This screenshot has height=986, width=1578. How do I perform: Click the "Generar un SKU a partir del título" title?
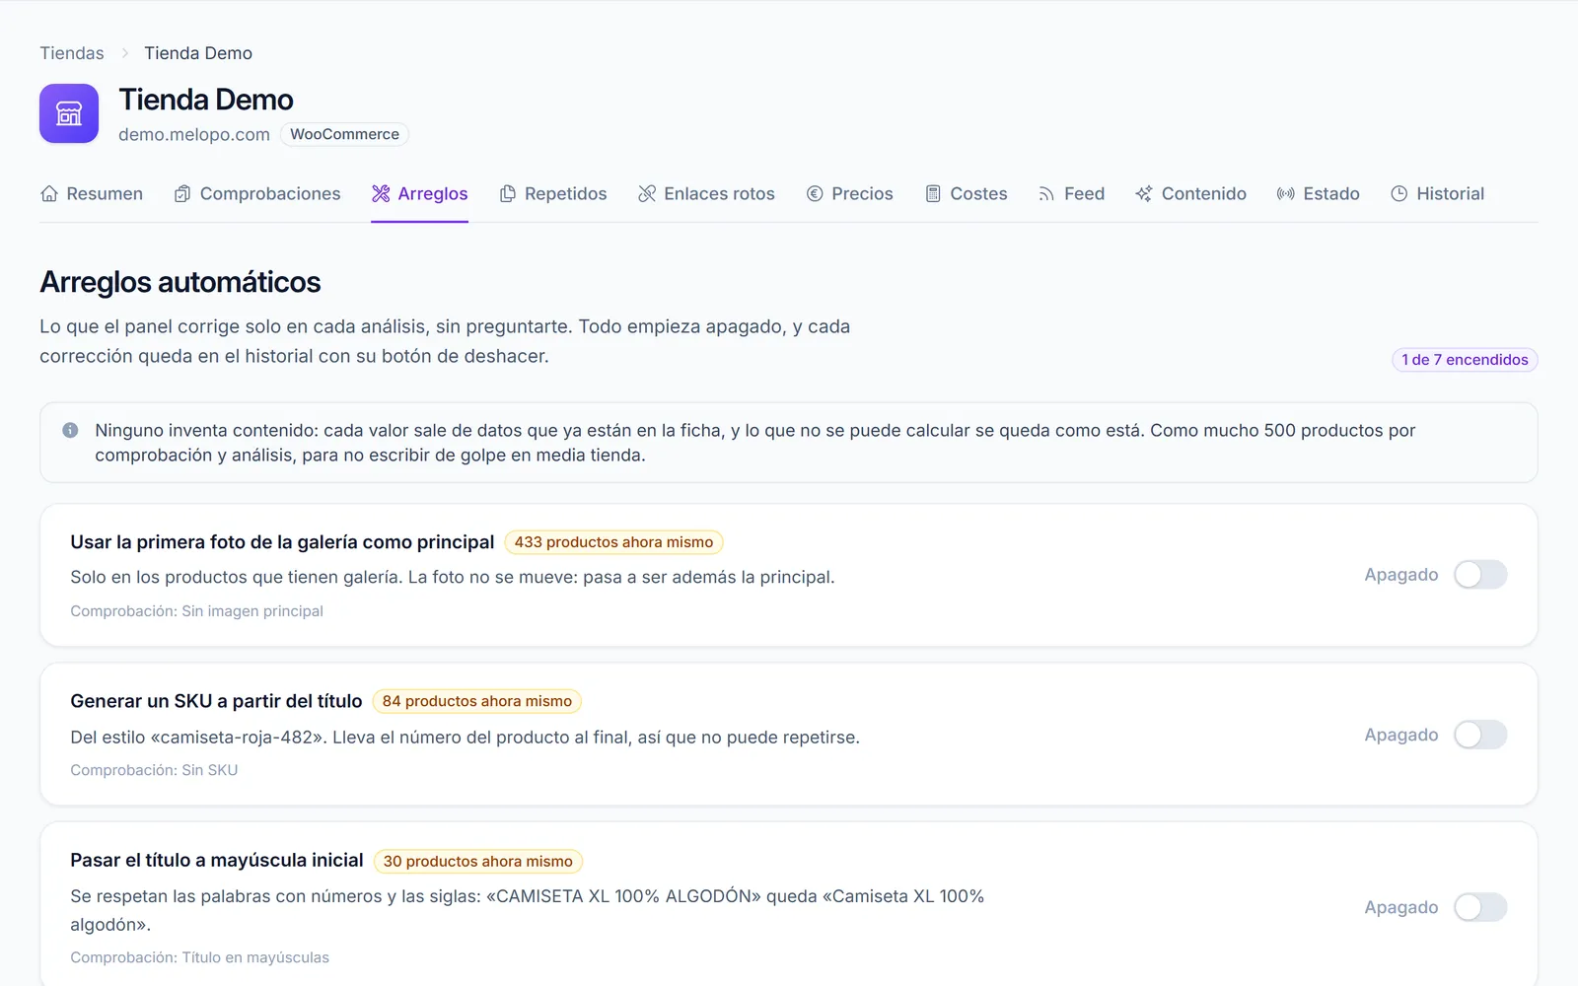[x=217, y=701]
